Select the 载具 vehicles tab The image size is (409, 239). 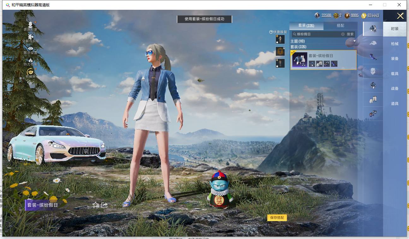tap(395, 74)
